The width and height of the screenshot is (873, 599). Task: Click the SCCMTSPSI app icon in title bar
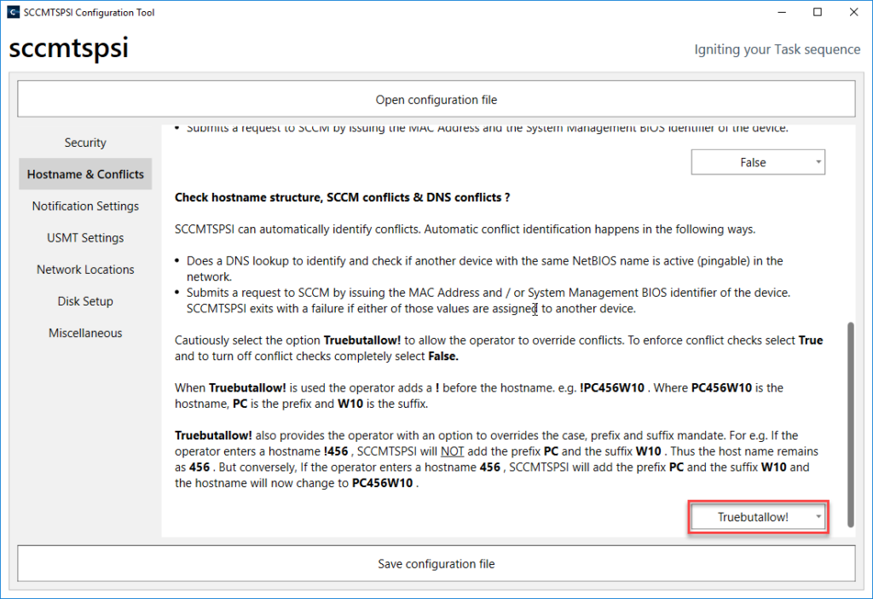[x=12, y=13]
